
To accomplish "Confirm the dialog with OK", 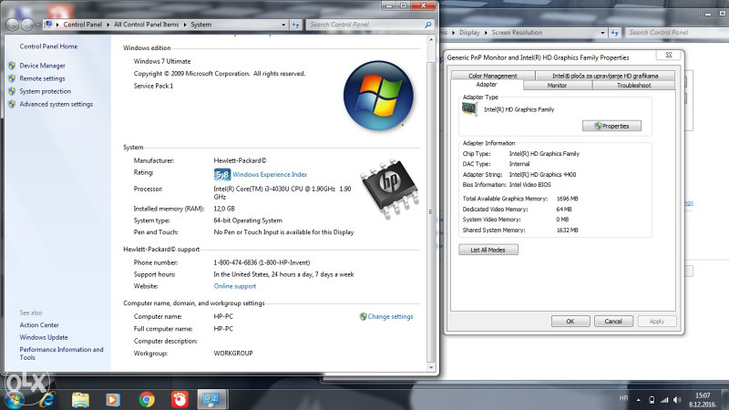I will point(570,322).
